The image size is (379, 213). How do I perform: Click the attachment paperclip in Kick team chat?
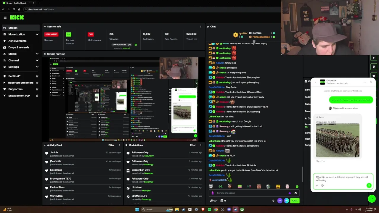coord(317,185)
